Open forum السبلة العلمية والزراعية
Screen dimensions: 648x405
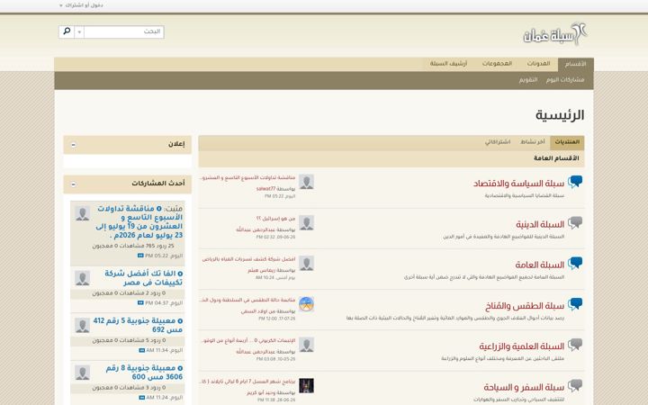tap(521, 346)
